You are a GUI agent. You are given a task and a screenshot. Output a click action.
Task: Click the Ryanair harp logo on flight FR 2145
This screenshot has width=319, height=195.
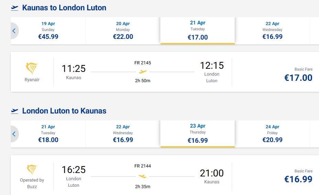[x=32, y=68]
